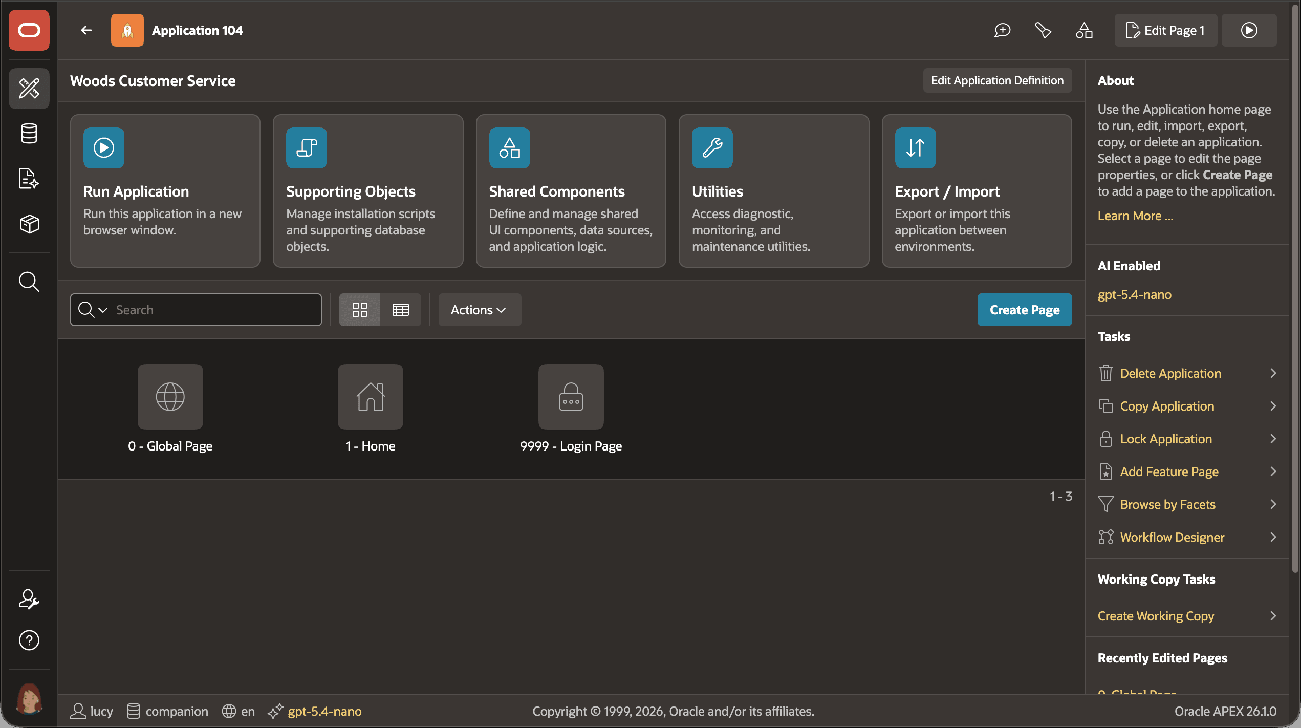1301x728 pixels.
Task: Click the Supporting Objects card title
Action: (351, 191)
